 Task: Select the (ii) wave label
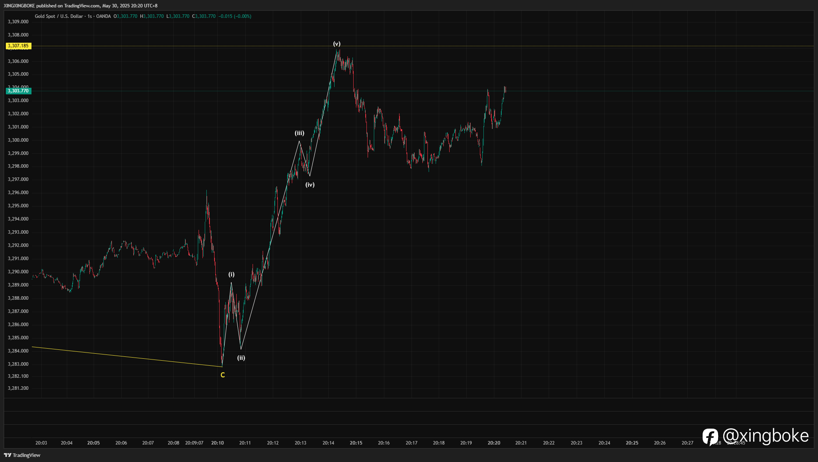241,358
